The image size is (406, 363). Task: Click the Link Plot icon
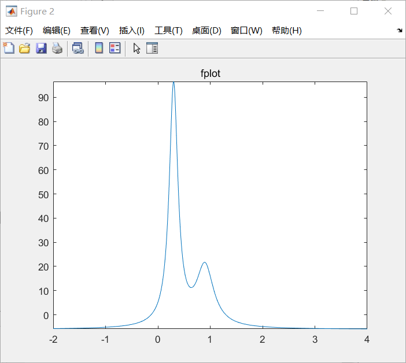(x=77, y=49)
